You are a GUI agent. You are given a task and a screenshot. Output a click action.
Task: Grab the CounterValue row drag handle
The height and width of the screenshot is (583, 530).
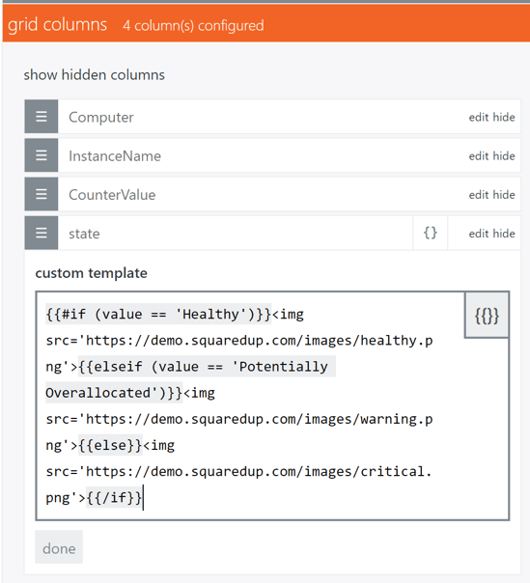[x=42, y=194]
